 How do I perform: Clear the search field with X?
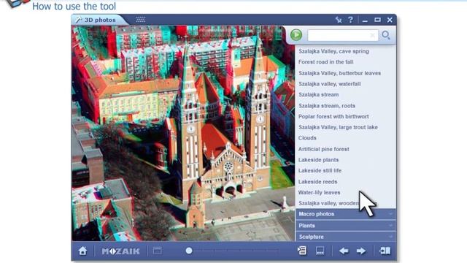372,36
